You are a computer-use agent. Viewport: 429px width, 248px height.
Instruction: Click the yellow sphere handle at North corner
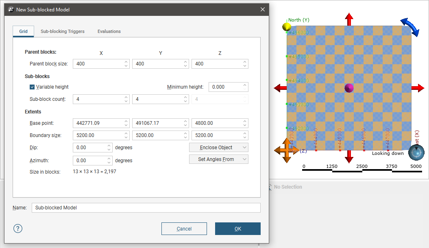click(x=287, y=27)
